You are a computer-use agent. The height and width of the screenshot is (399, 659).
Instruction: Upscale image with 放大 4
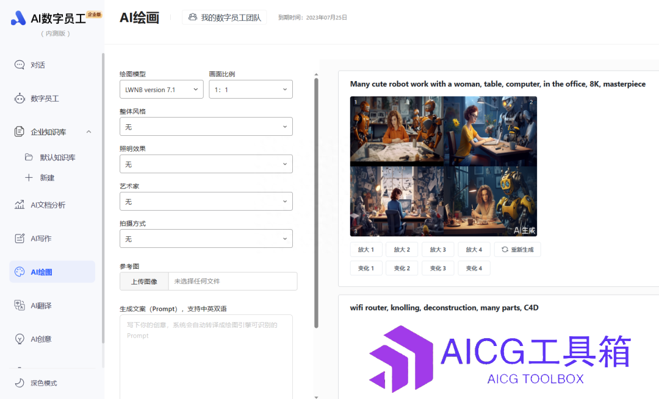pos(474,249)
